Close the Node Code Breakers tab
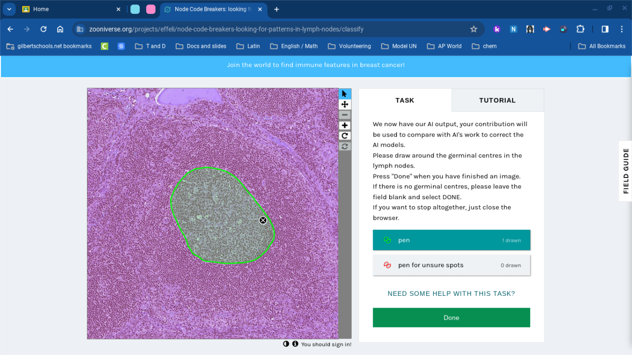The image size is (632, 355). 261,9
